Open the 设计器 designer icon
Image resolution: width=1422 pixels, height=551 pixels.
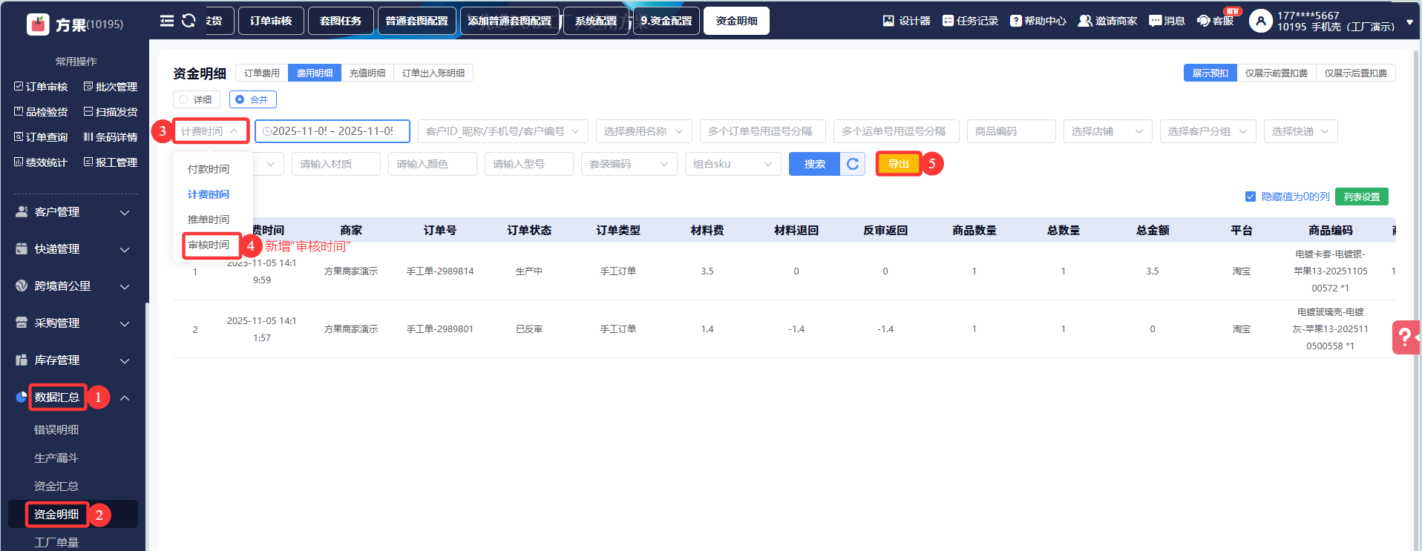(888, 21)
